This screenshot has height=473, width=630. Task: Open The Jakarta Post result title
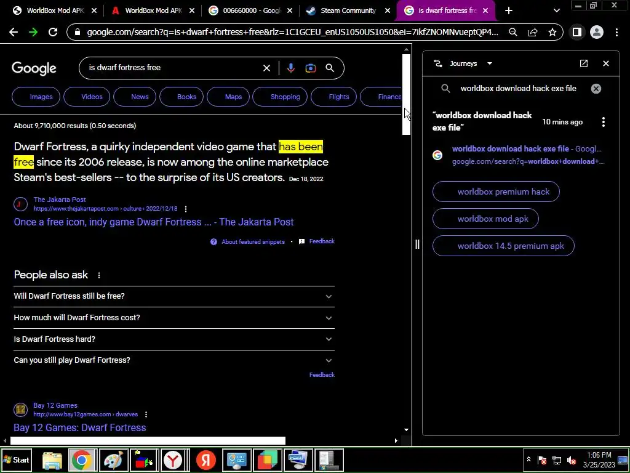[x=153, y=222]
